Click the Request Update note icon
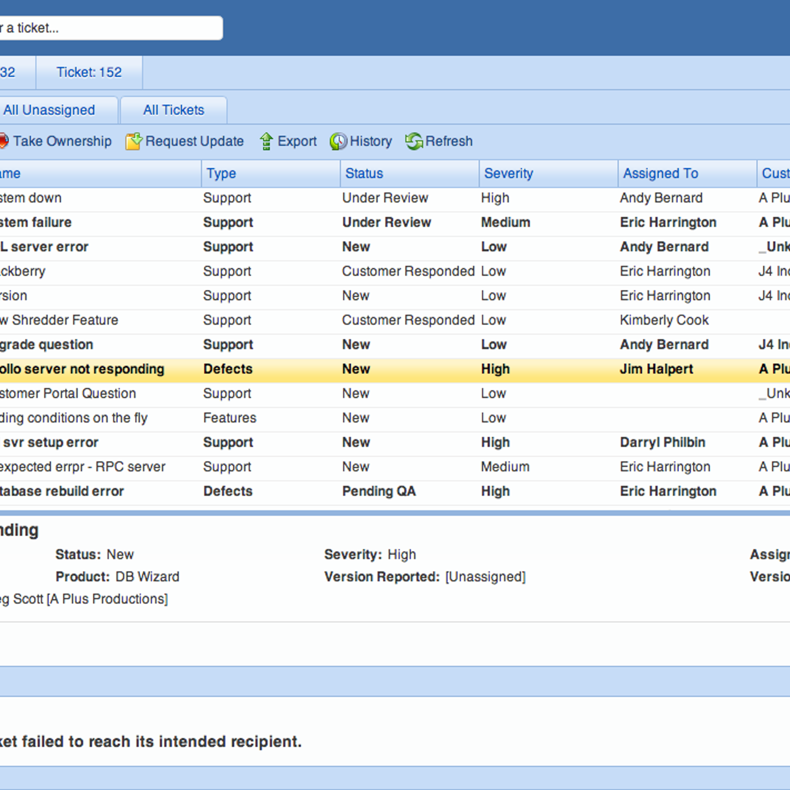Screen dimensions: 790x790 click(x=133, y=141)
